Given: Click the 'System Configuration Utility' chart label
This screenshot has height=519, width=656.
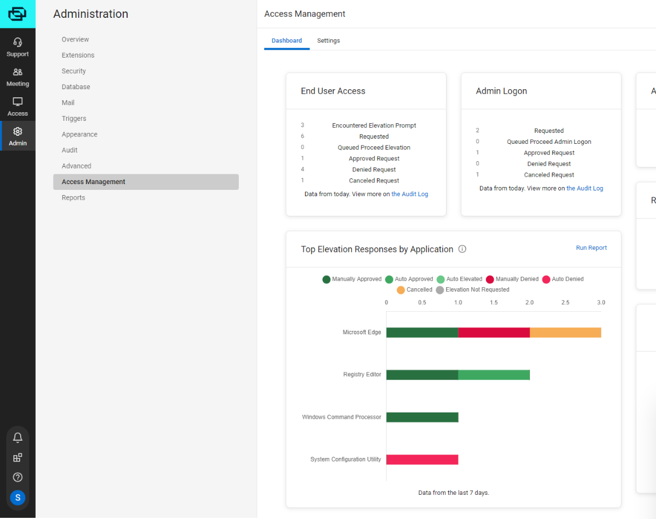Looking at the screenshot, I should 346,460.
